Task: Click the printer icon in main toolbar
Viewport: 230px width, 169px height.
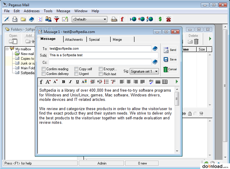Action: tap(114, 19)
